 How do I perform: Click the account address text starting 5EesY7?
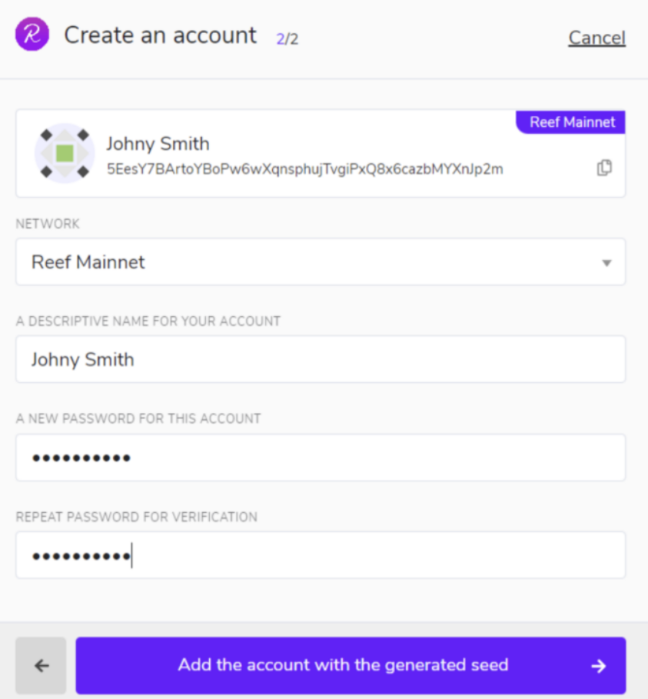point(304,169)
